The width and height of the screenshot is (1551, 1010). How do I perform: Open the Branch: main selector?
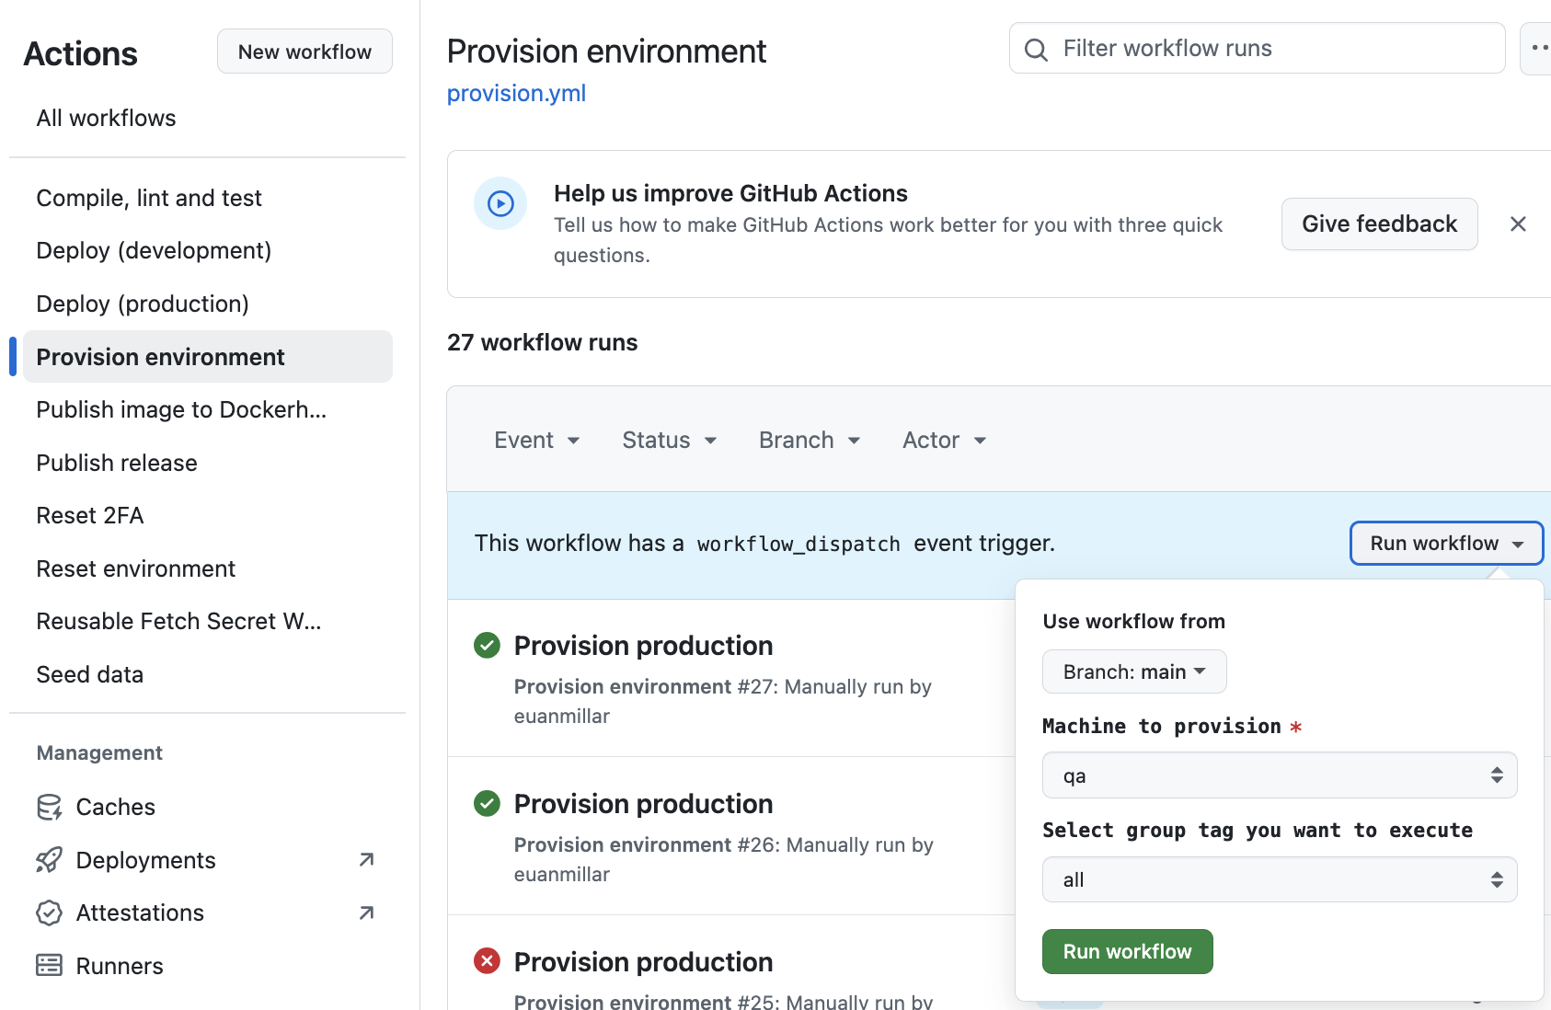[x=1133, y=671]
